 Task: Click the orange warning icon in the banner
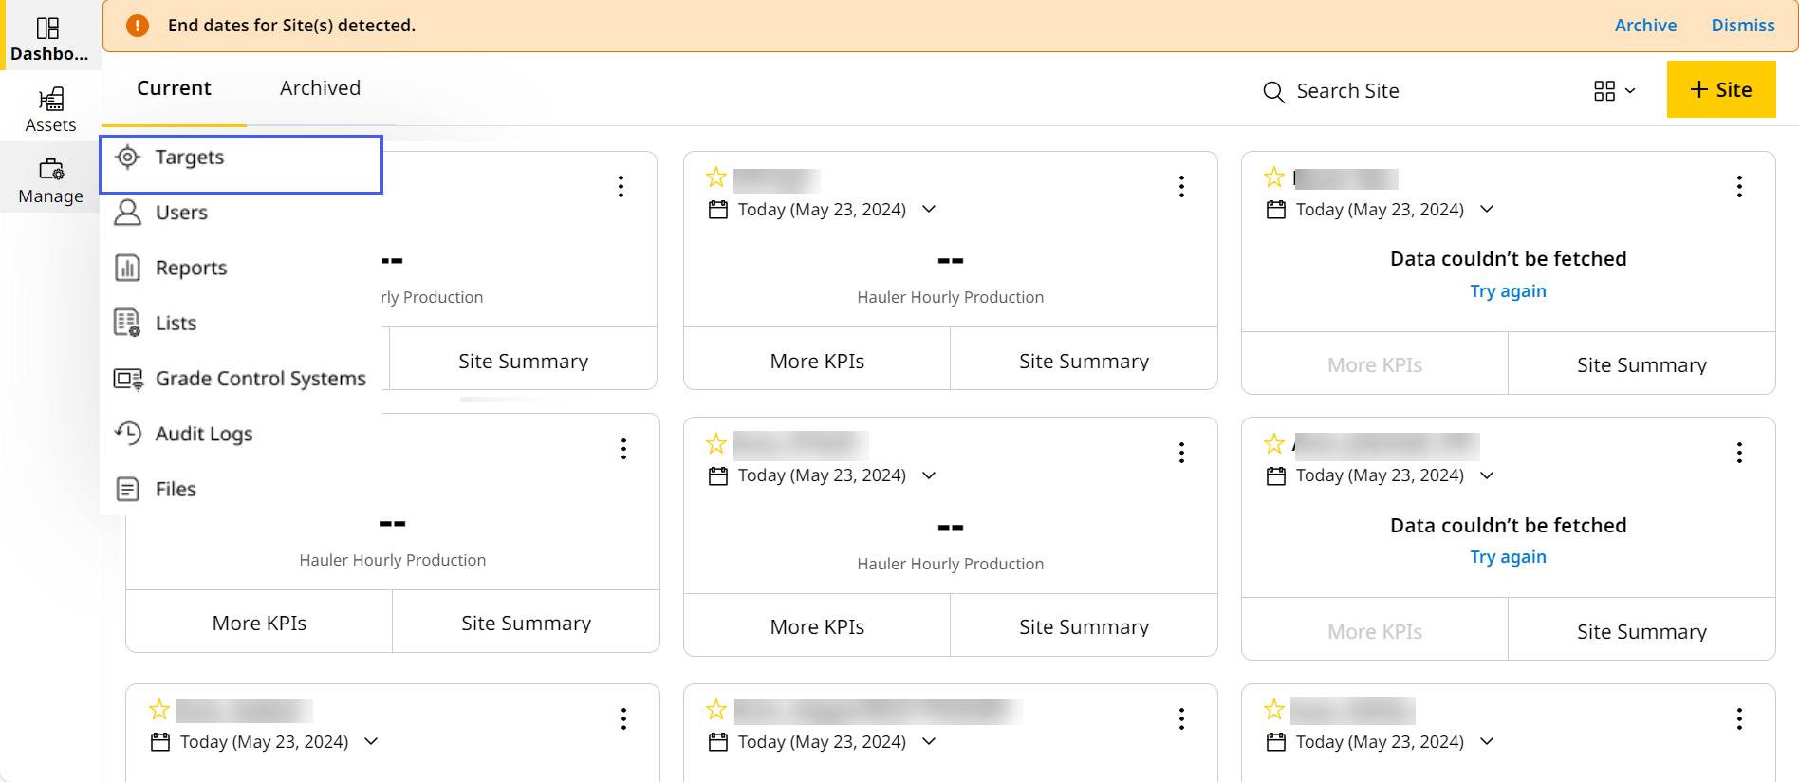tap(138, 26)
